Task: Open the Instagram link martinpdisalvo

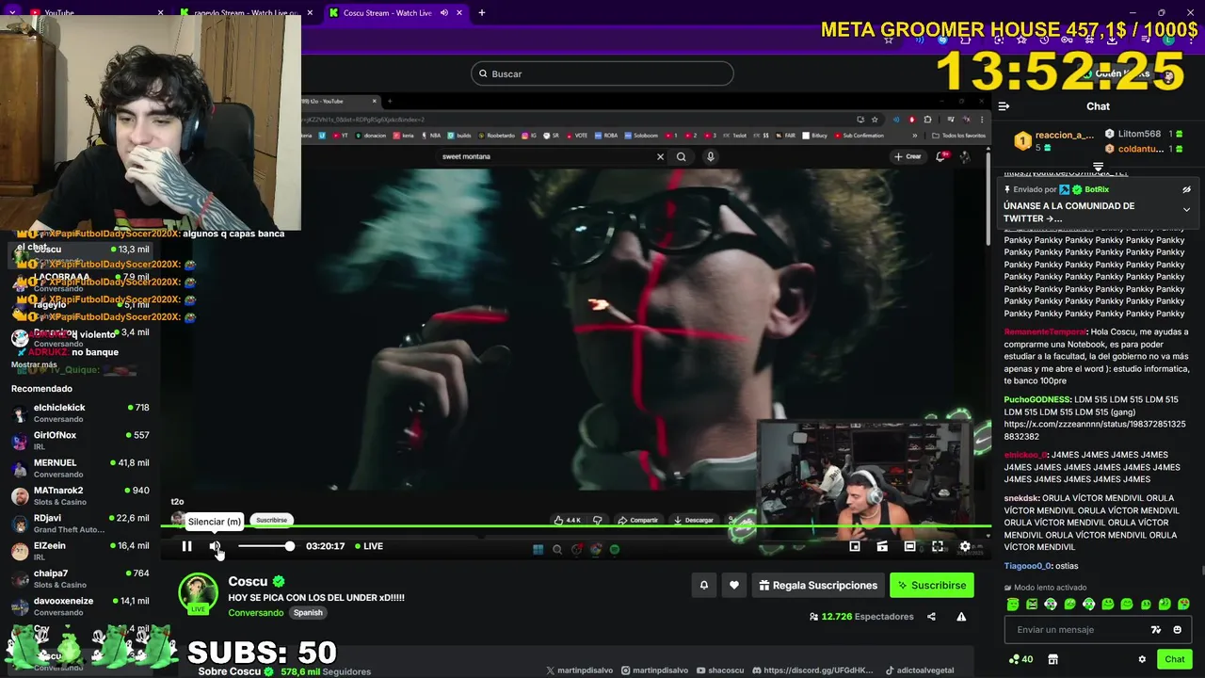Action: 653,670
